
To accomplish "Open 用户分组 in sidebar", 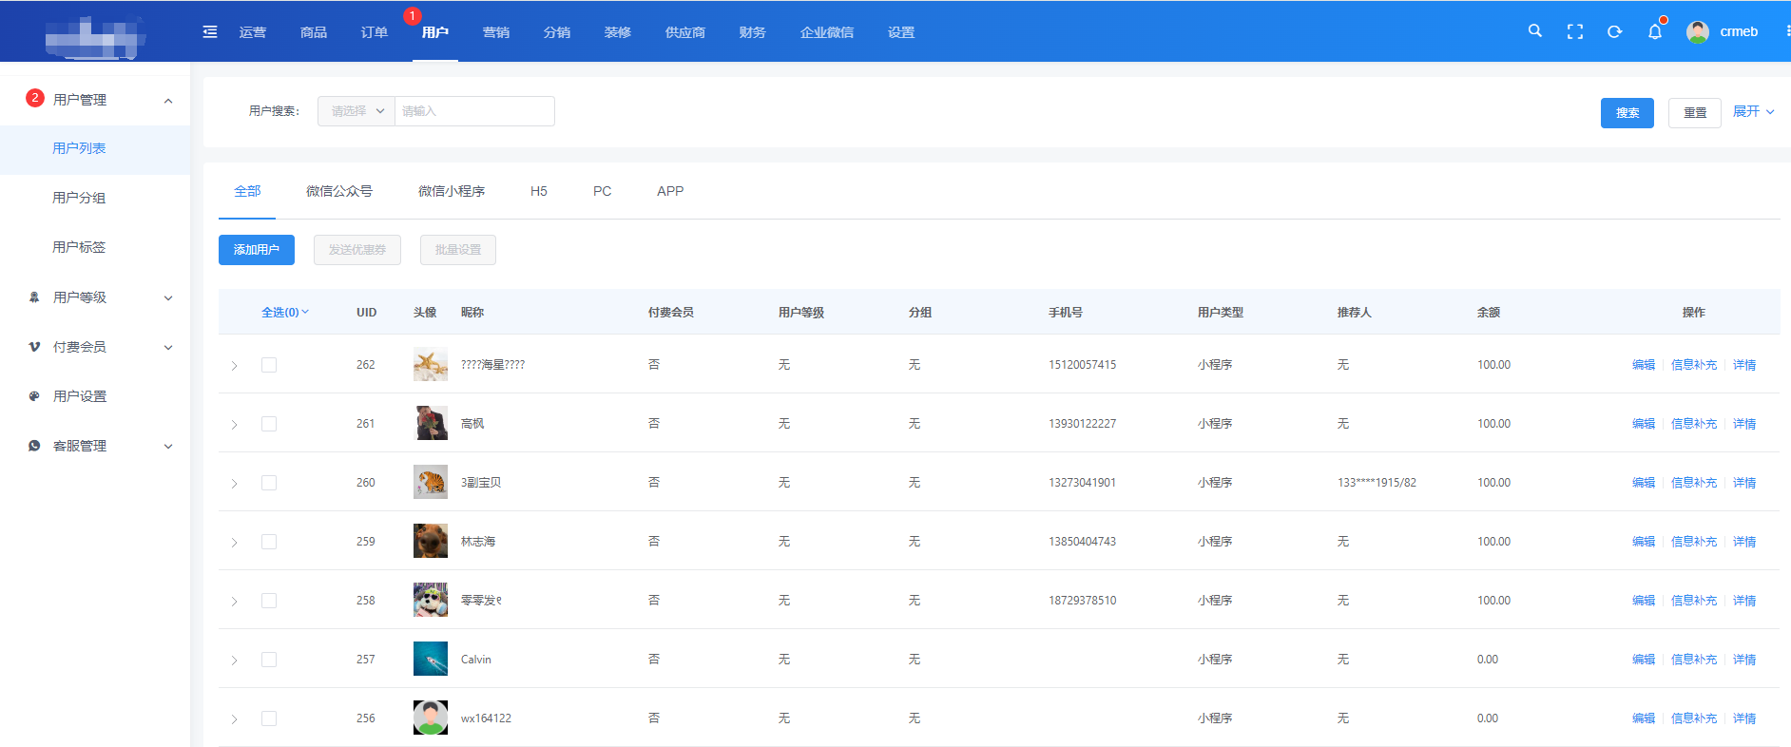I will [x=79, y=198].
